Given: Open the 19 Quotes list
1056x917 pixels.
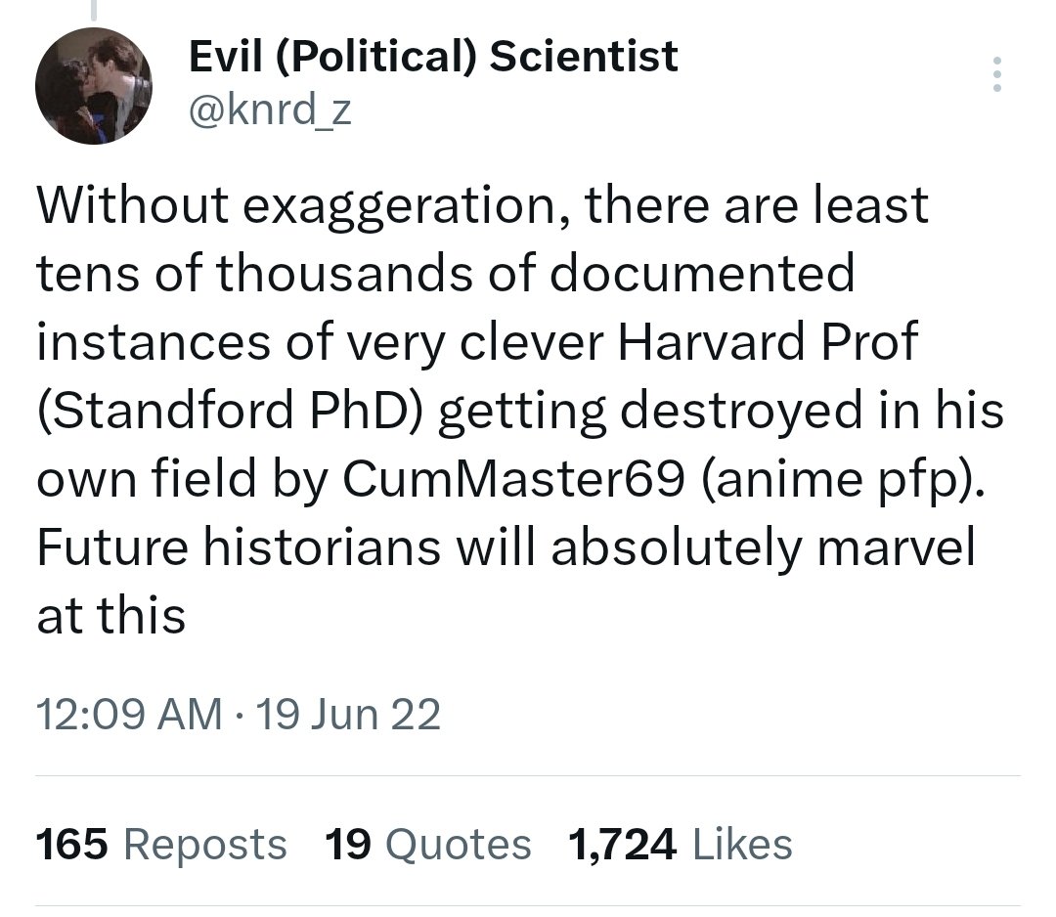Looking at the screenshot, I should (x=427, y=844).
